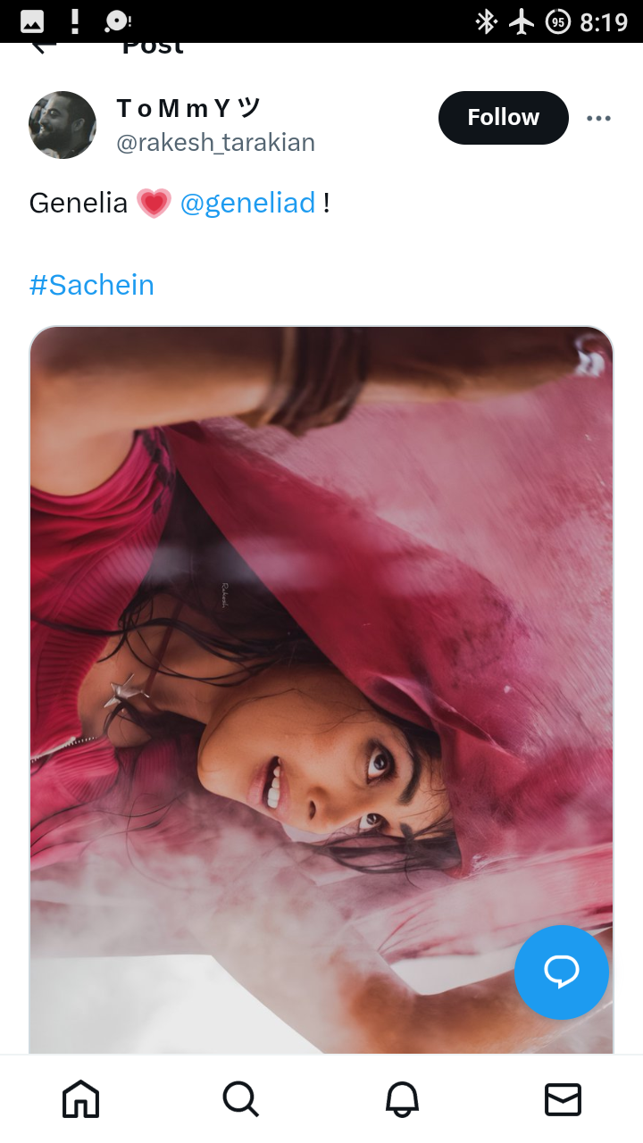Open the @geneliad mention link
643x1143 pixels.
(248, 204)
